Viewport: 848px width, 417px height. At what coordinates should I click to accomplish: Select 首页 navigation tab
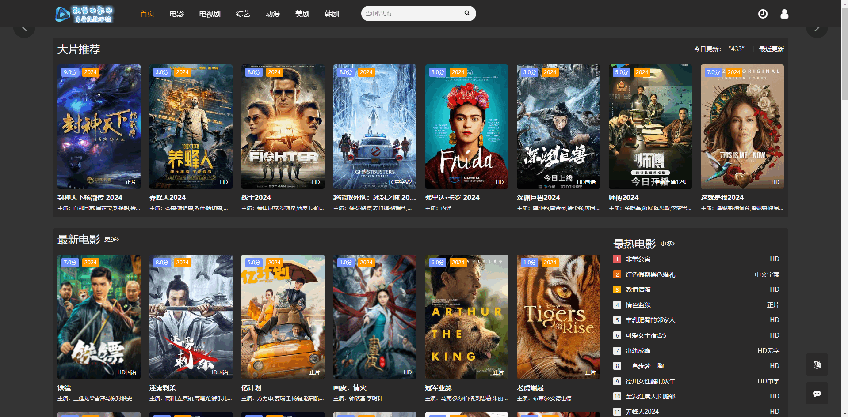click(x=147, y=14)
